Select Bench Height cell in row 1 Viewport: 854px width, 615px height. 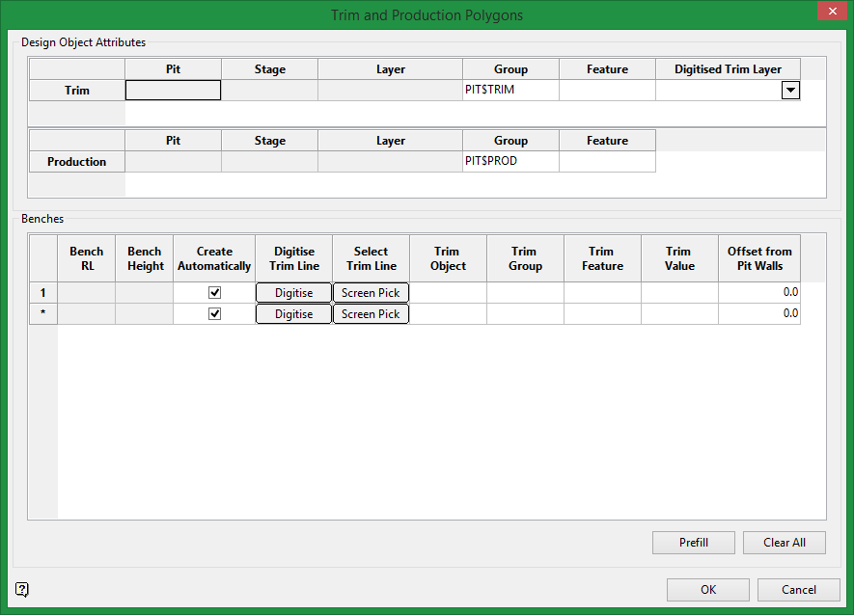[145, 293]
